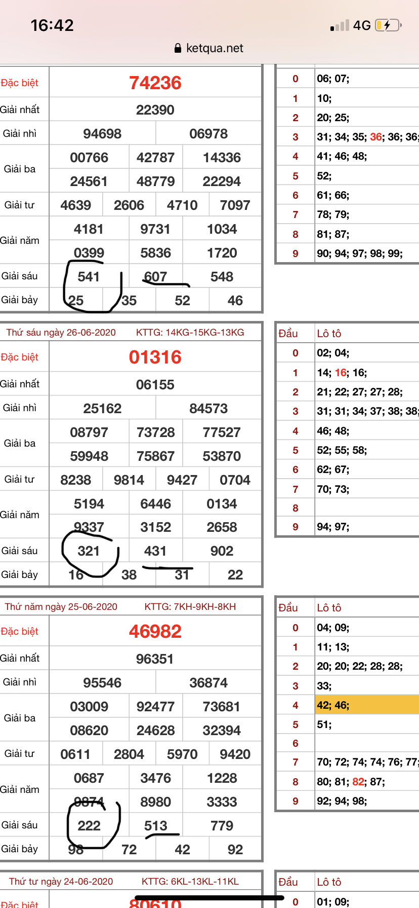Open the Thứ năm ngày 25-06-2020 header
Screen dimensions: 419x908
(61, 607)
